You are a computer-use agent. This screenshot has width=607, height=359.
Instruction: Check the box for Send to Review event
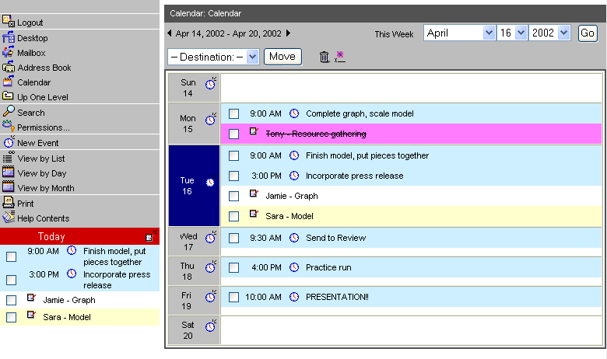233,239
